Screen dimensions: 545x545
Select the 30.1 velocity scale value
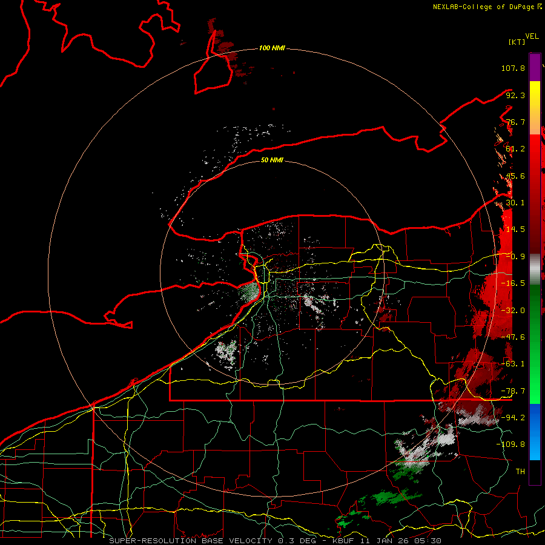(x=515, y=203)
